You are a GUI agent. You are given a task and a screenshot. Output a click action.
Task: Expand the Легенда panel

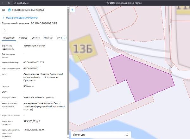[x=101, y=135]
